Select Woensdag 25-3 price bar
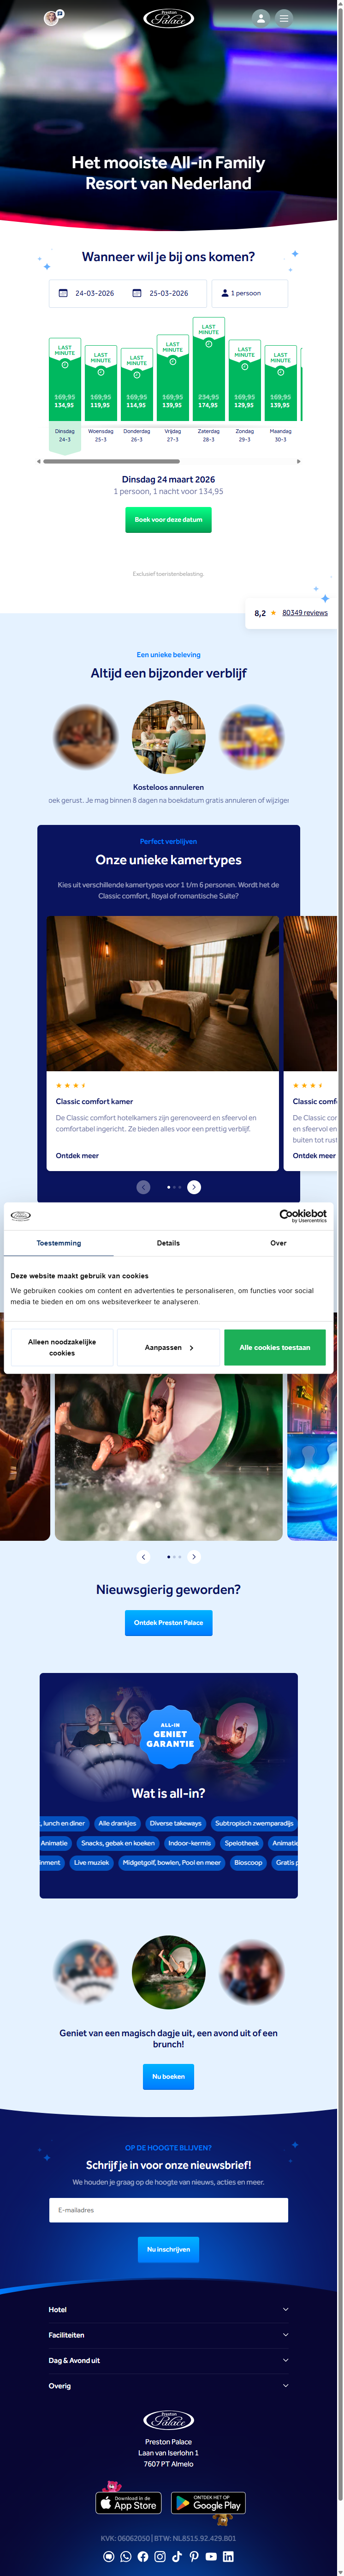 click(101, 380)
